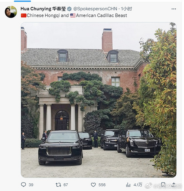
Task: Open the share upload icon
Action: tap(174, 185)
